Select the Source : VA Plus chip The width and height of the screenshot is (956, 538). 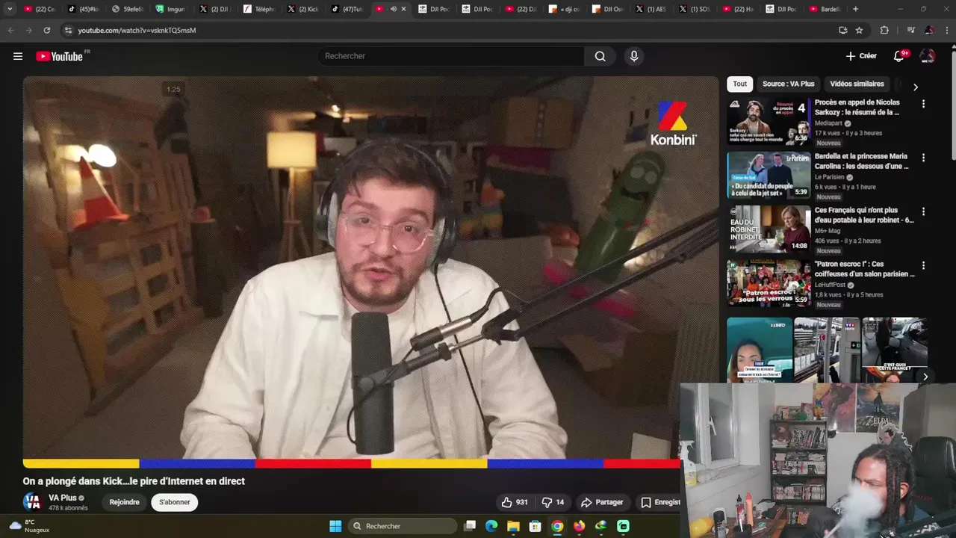point(788,84)
